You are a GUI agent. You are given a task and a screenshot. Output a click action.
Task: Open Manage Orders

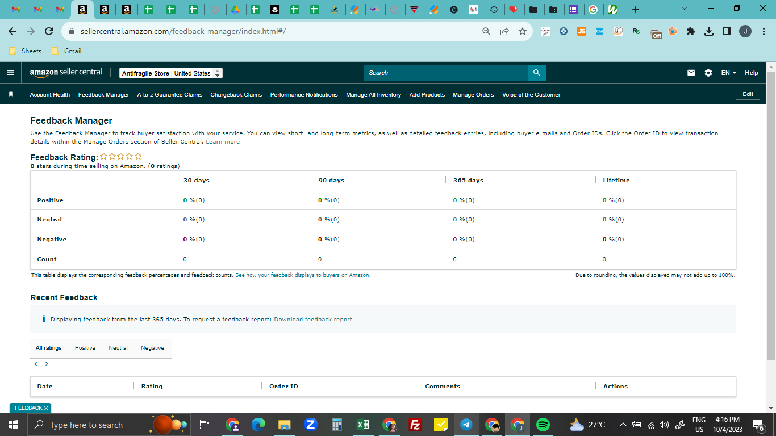473,95
